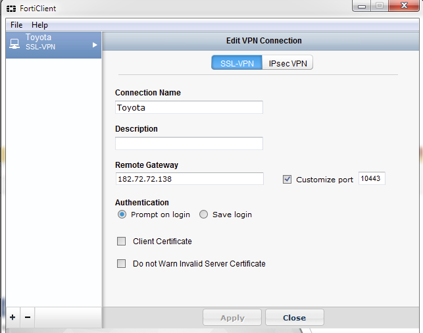This screenshot has height=333, width=423.
Task: Open the Help menu
Action: pos(39,25)
